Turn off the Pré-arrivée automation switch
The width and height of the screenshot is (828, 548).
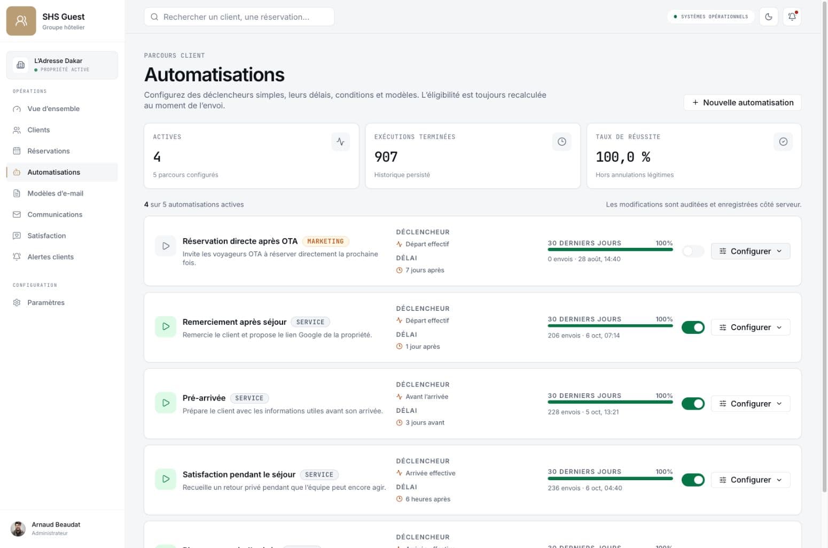(x=693, y=404)
